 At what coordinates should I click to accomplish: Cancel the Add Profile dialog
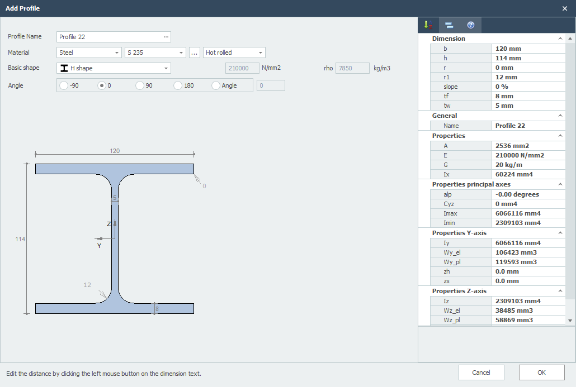tap(481, 372)
